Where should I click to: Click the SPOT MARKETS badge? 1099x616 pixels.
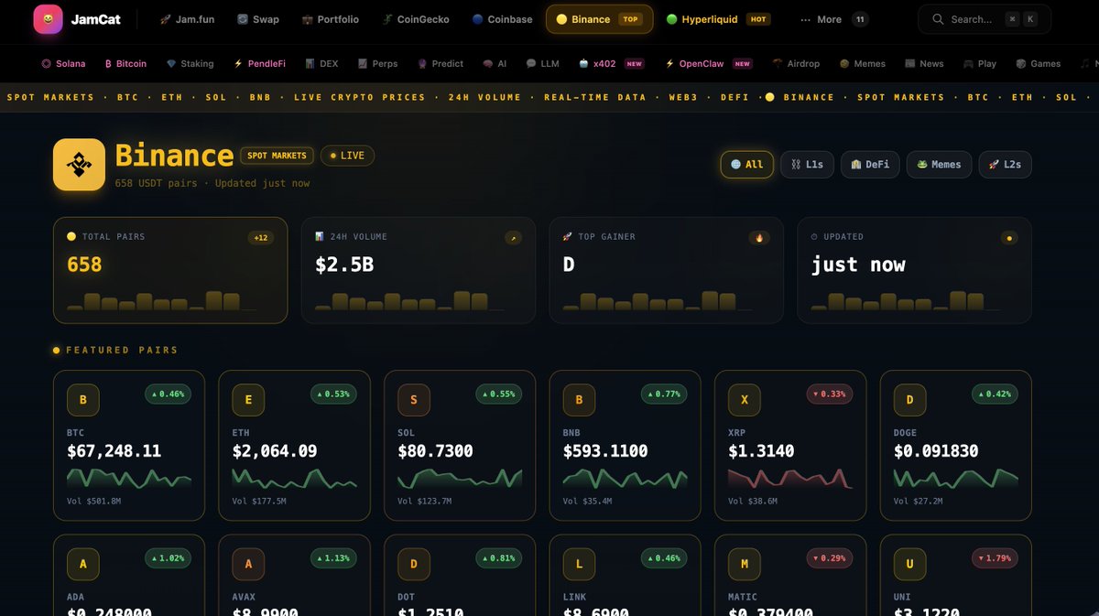(x=277, y=156)
